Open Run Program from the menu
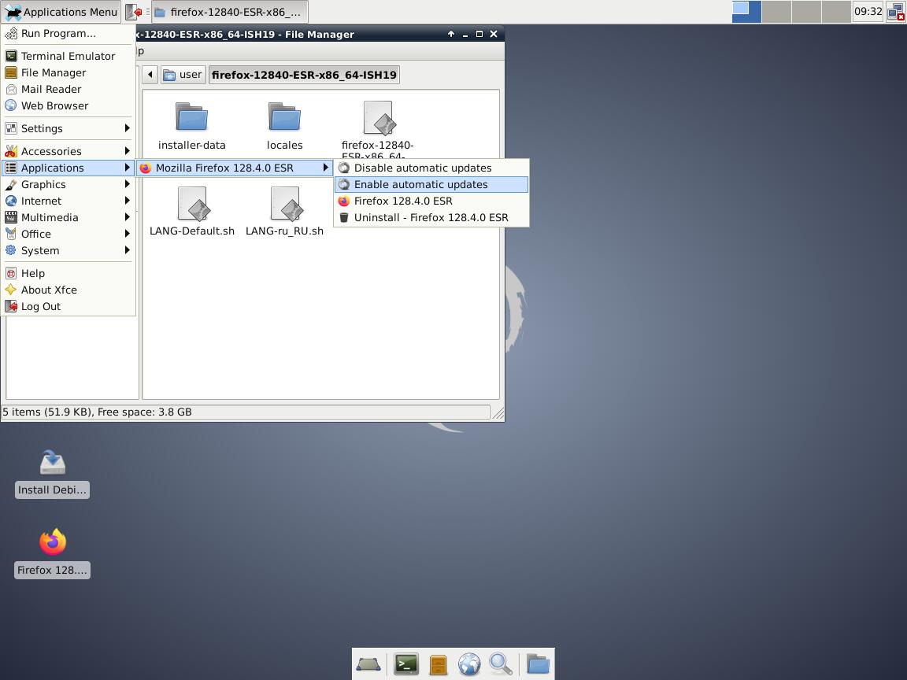 pos(68,34)
